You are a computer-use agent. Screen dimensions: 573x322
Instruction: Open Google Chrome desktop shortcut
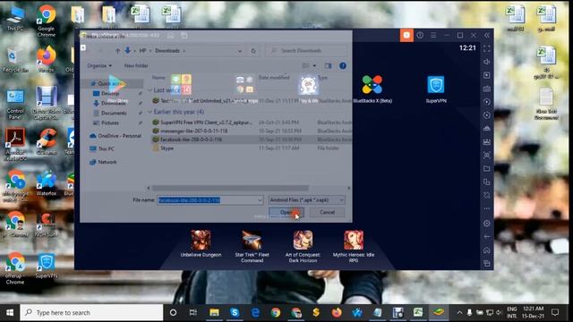coord(46,21)
